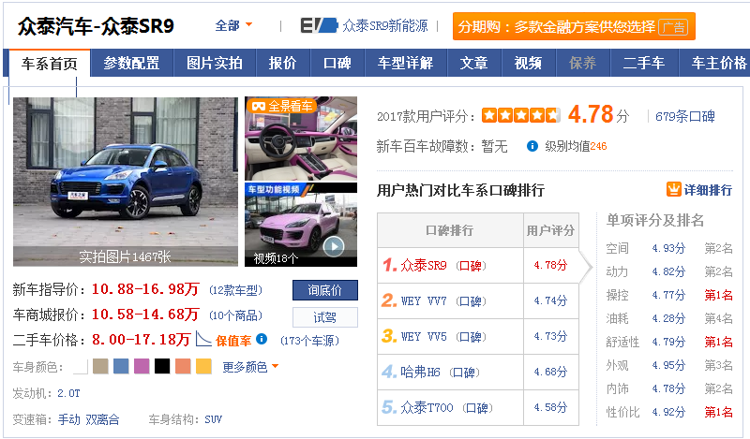Open the 保养 tab
The image size is (750, 439).
coord(583,63)
